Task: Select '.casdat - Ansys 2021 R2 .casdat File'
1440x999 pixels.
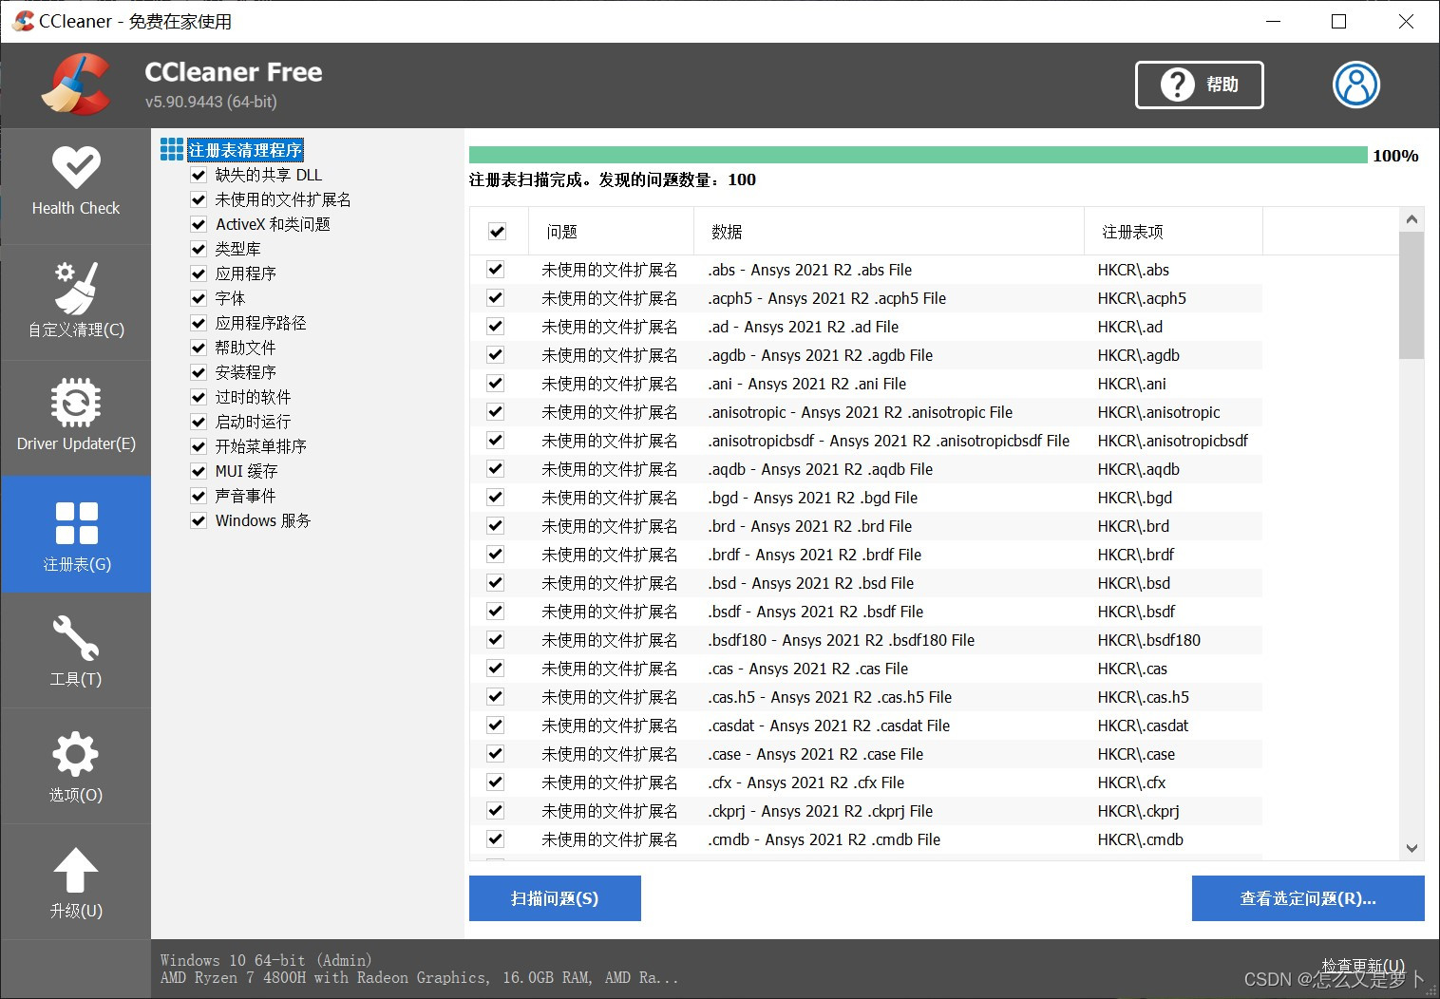Action: [x=828, y=726]
